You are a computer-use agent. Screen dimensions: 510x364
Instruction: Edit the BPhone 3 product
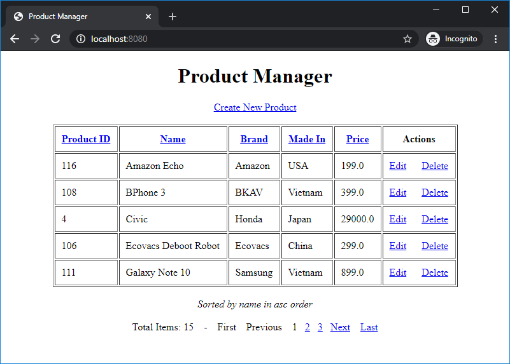398,192
